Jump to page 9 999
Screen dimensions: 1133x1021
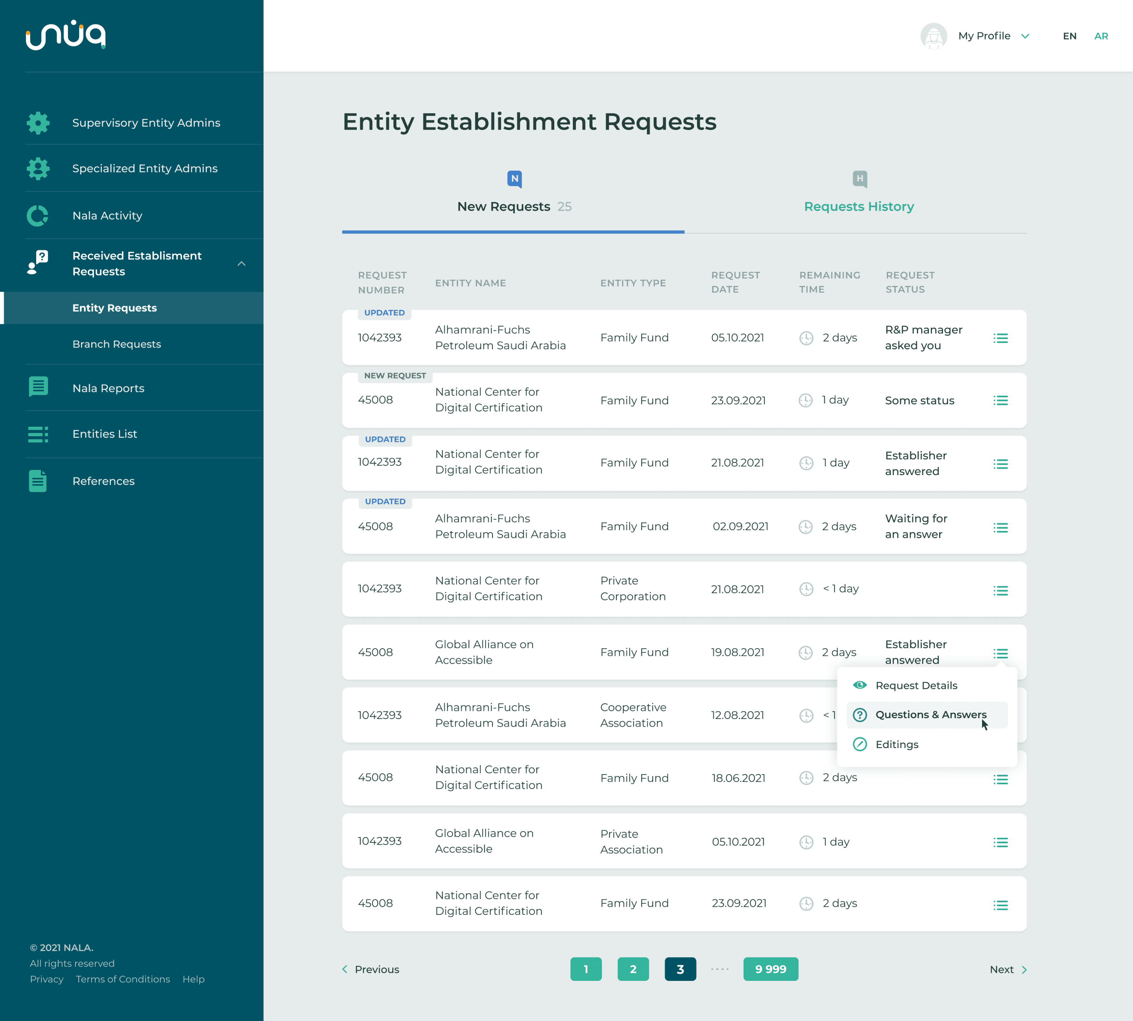click(771, 969)
